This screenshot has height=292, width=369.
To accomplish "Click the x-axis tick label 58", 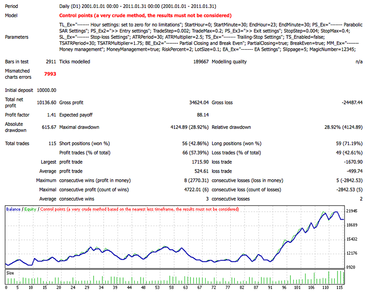I will pos(171,287).
